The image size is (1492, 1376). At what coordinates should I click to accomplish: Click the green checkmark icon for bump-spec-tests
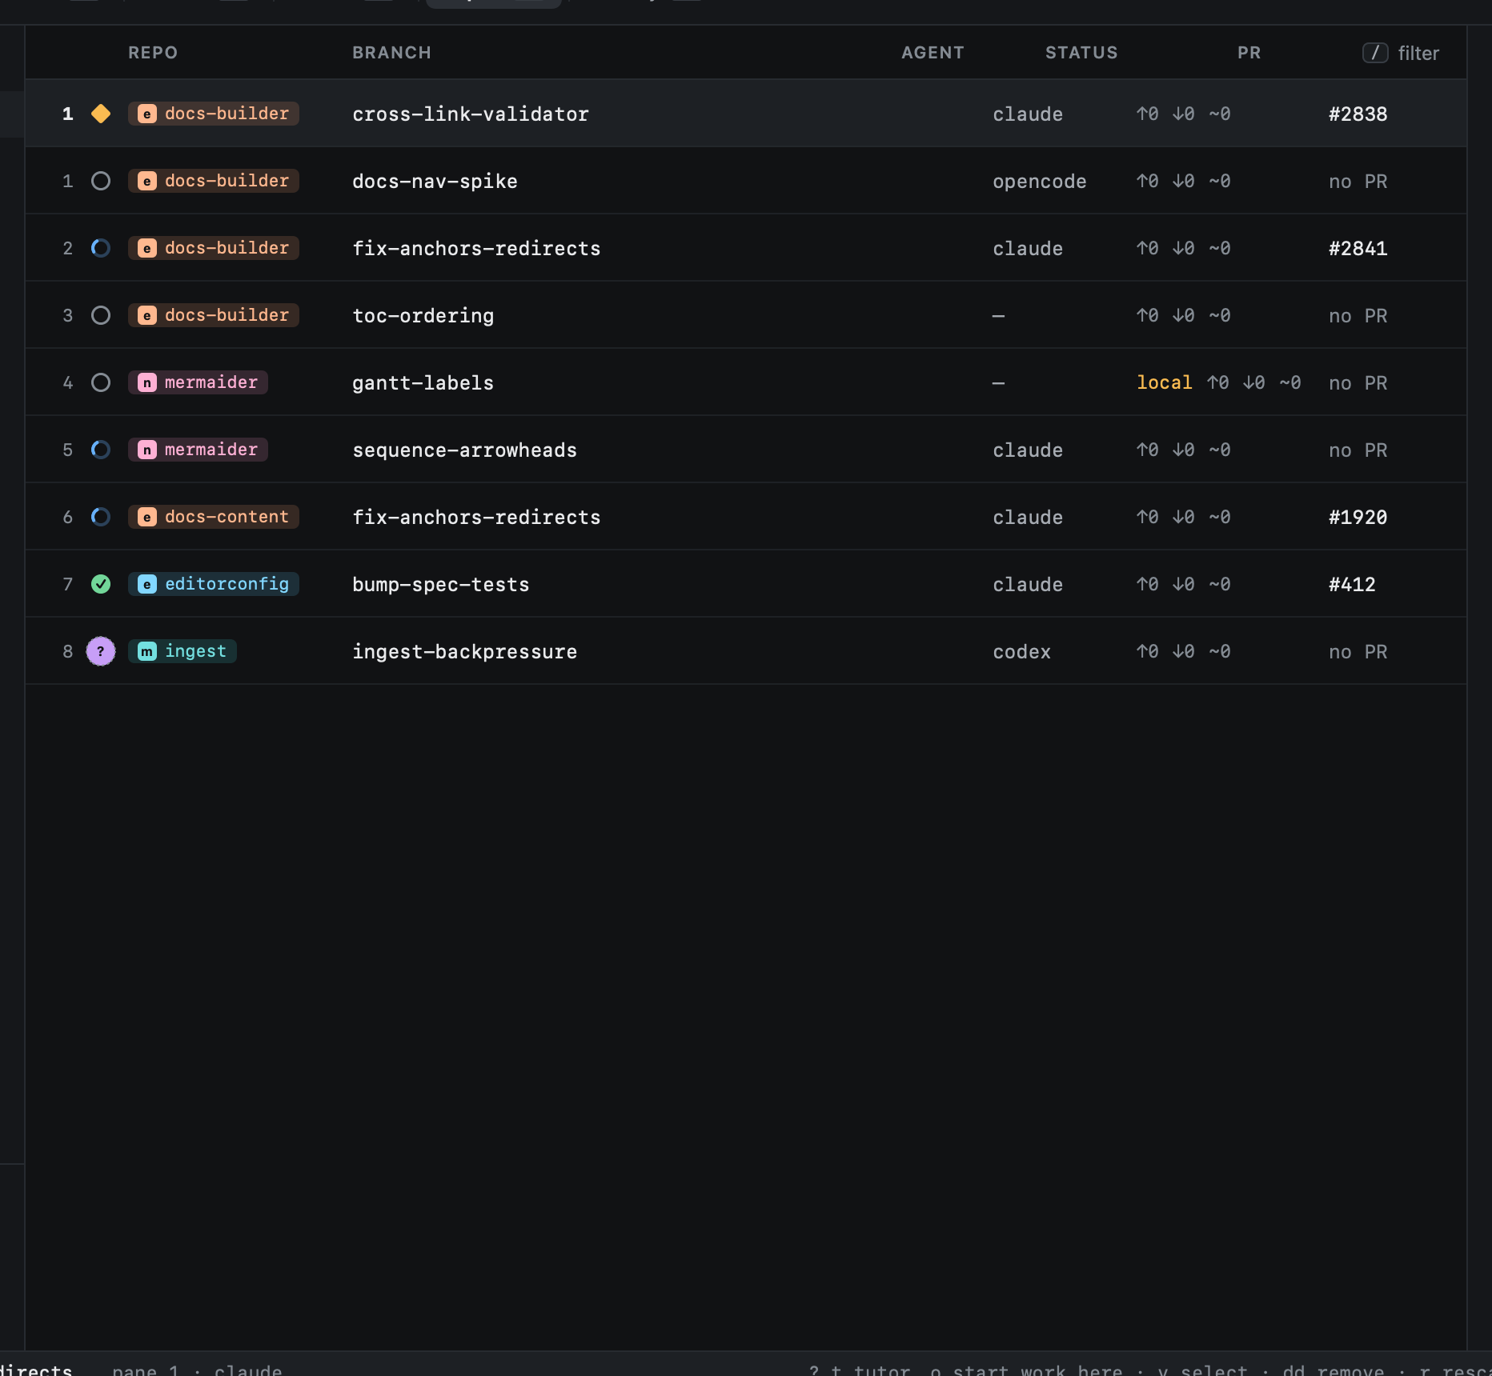(101, 584)
